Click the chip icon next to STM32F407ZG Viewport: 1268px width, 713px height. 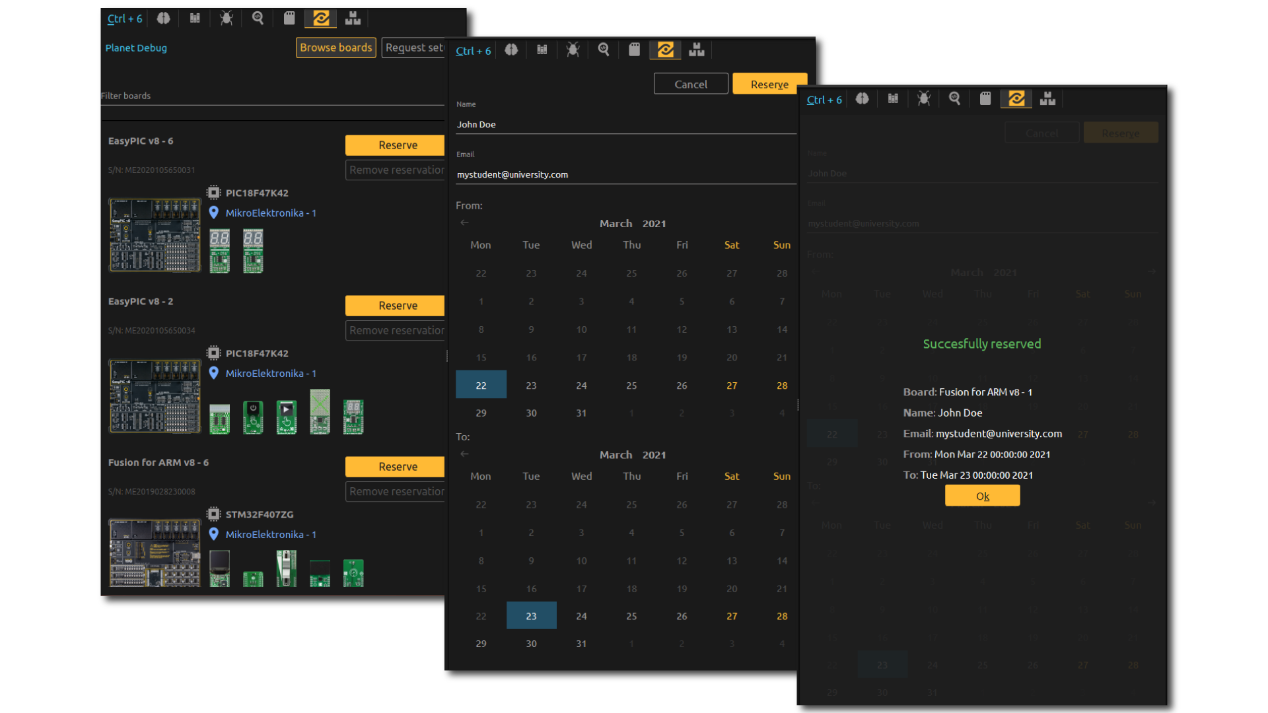click(213, 514)
